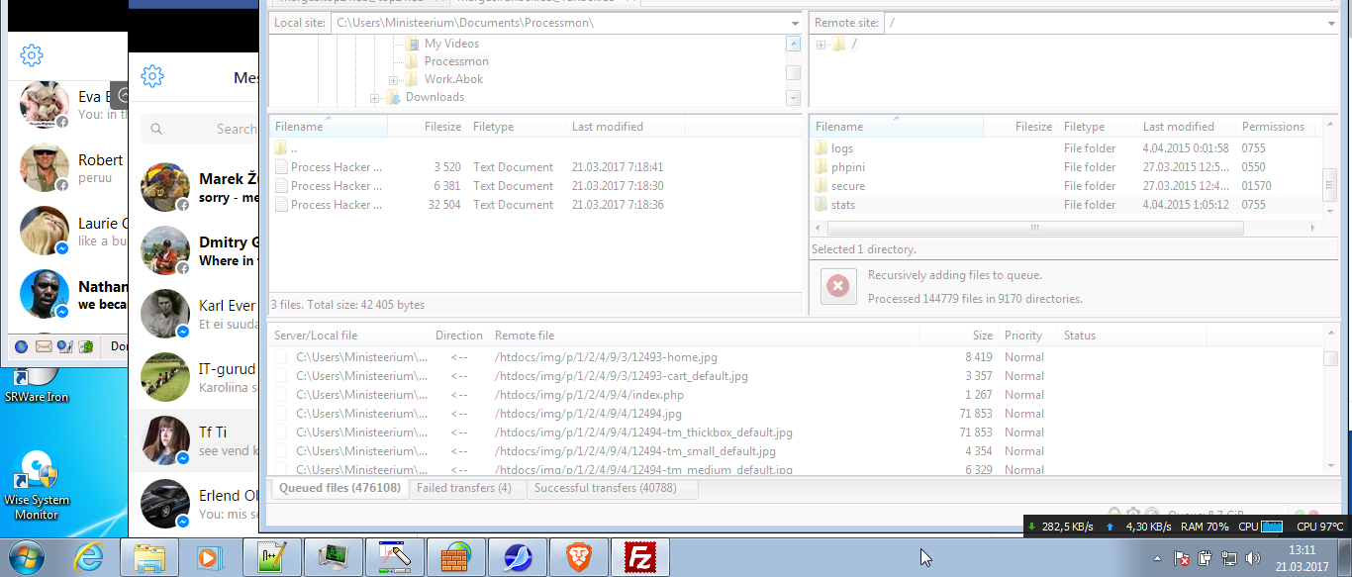
Task: Sort local files by Filename column
Action: click(x=328, y=127)
